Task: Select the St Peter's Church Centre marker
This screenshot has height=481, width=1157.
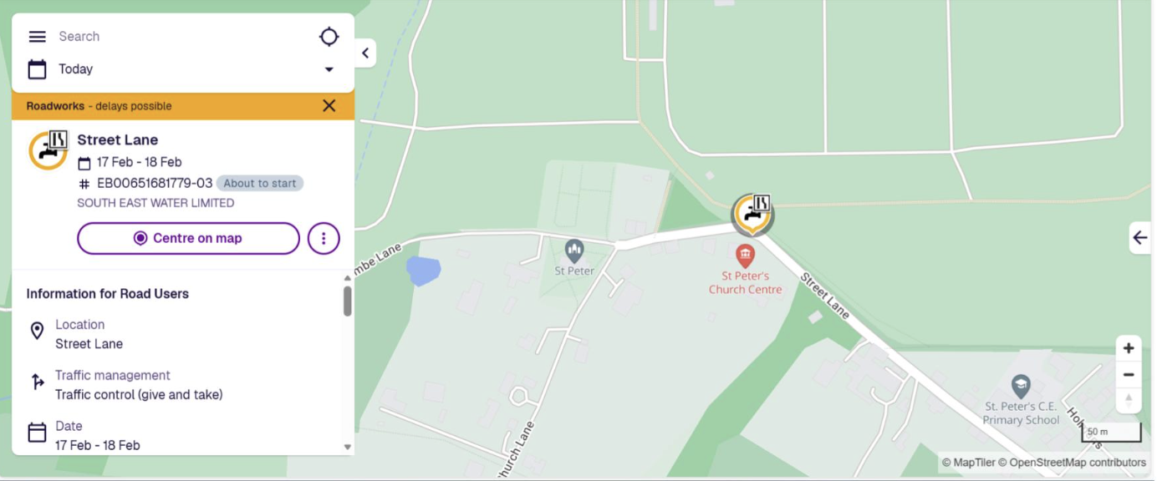Action: pyautogui.click(x=745, y=256)
